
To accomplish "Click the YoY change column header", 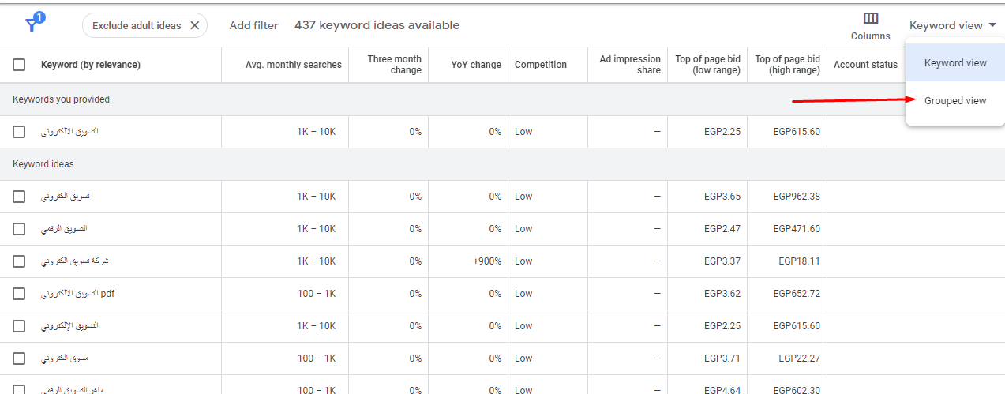I will coord(476,65).
